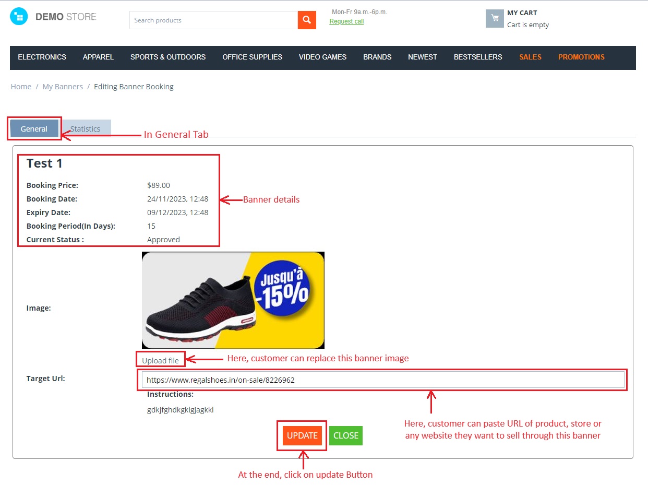Click the green CLOSE button

tap(346, 435)
